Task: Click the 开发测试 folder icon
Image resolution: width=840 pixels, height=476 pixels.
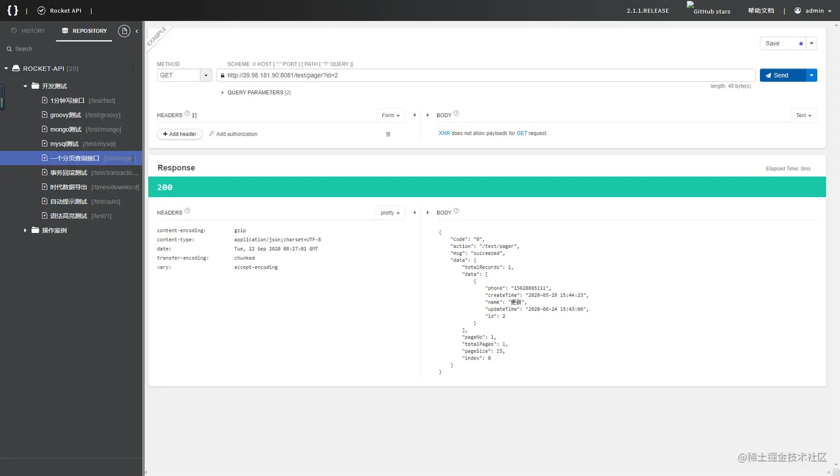Action: tap(36, 86)
